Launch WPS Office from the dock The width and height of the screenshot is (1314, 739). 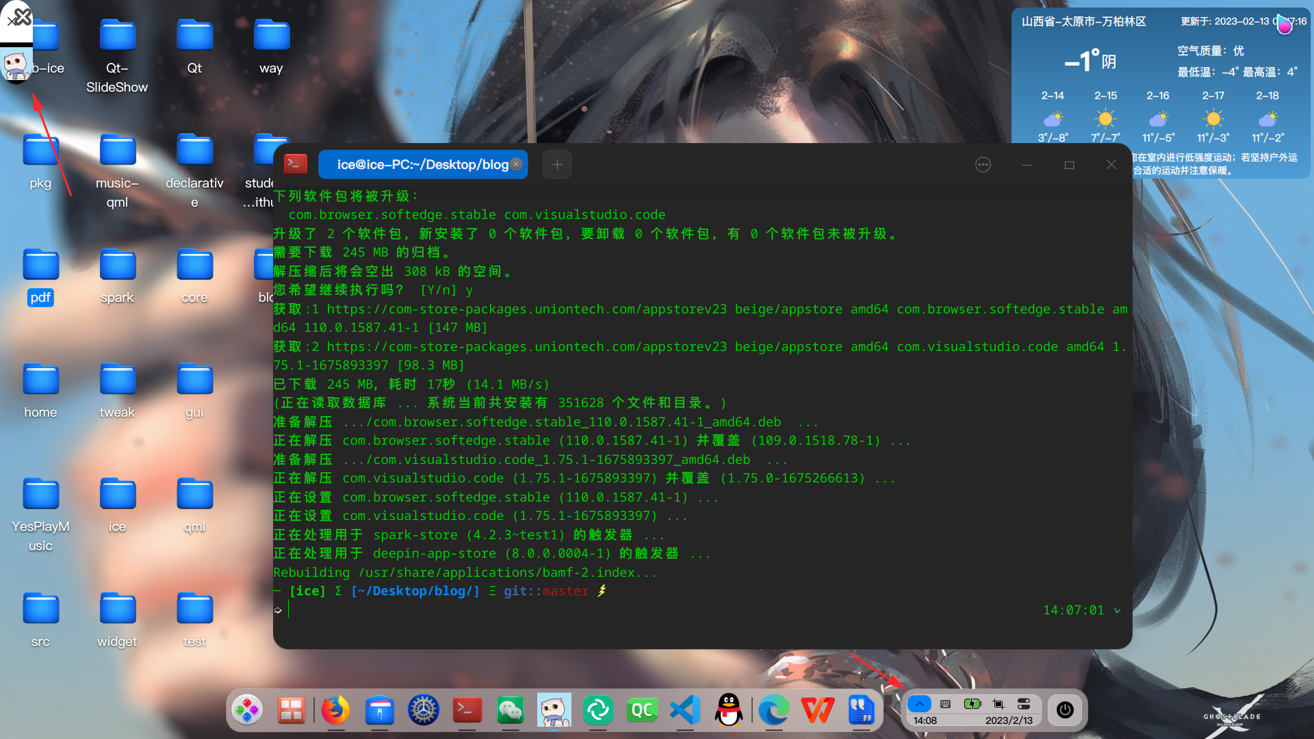point(816,710)
